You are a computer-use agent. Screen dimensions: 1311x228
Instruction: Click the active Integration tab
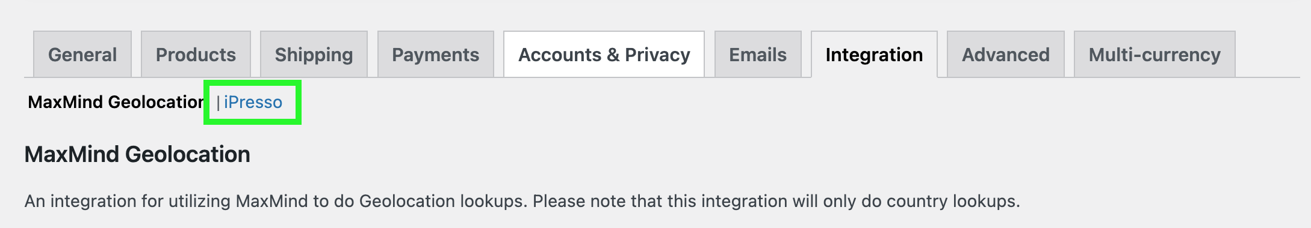click(x=874, y=55)
